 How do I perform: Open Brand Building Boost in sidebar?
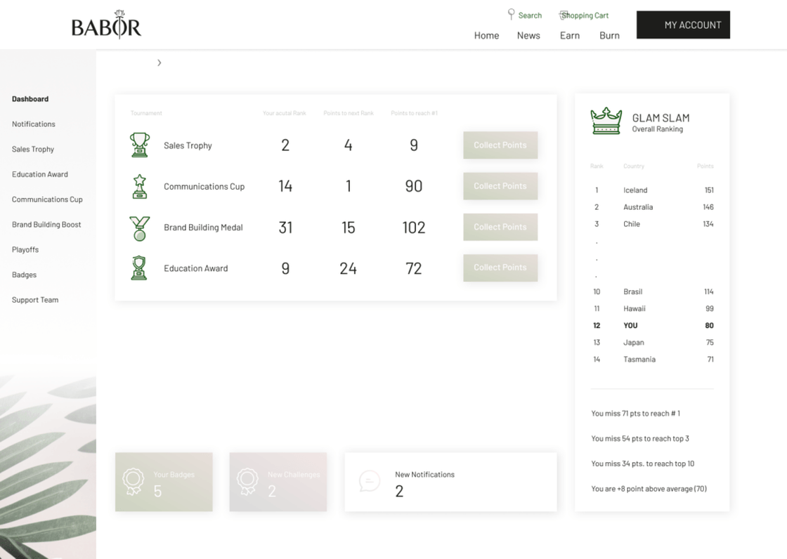coord(46,224)
